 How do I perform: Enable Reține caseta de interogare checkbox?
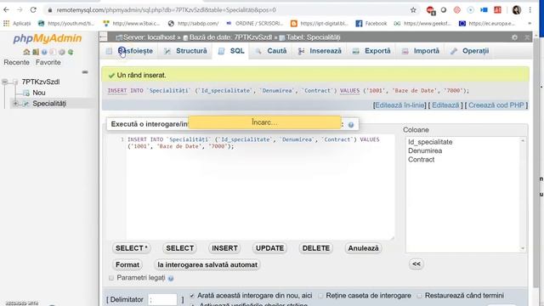(x=321, y=296)
